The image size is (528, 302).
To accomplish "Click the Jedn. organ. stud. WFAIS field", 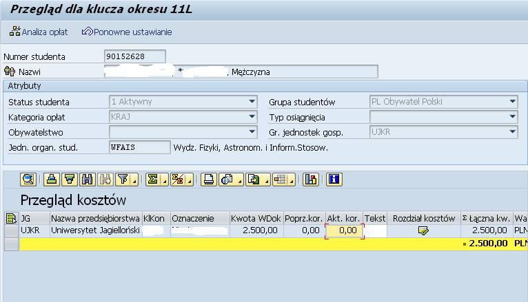I will [140, 147].
